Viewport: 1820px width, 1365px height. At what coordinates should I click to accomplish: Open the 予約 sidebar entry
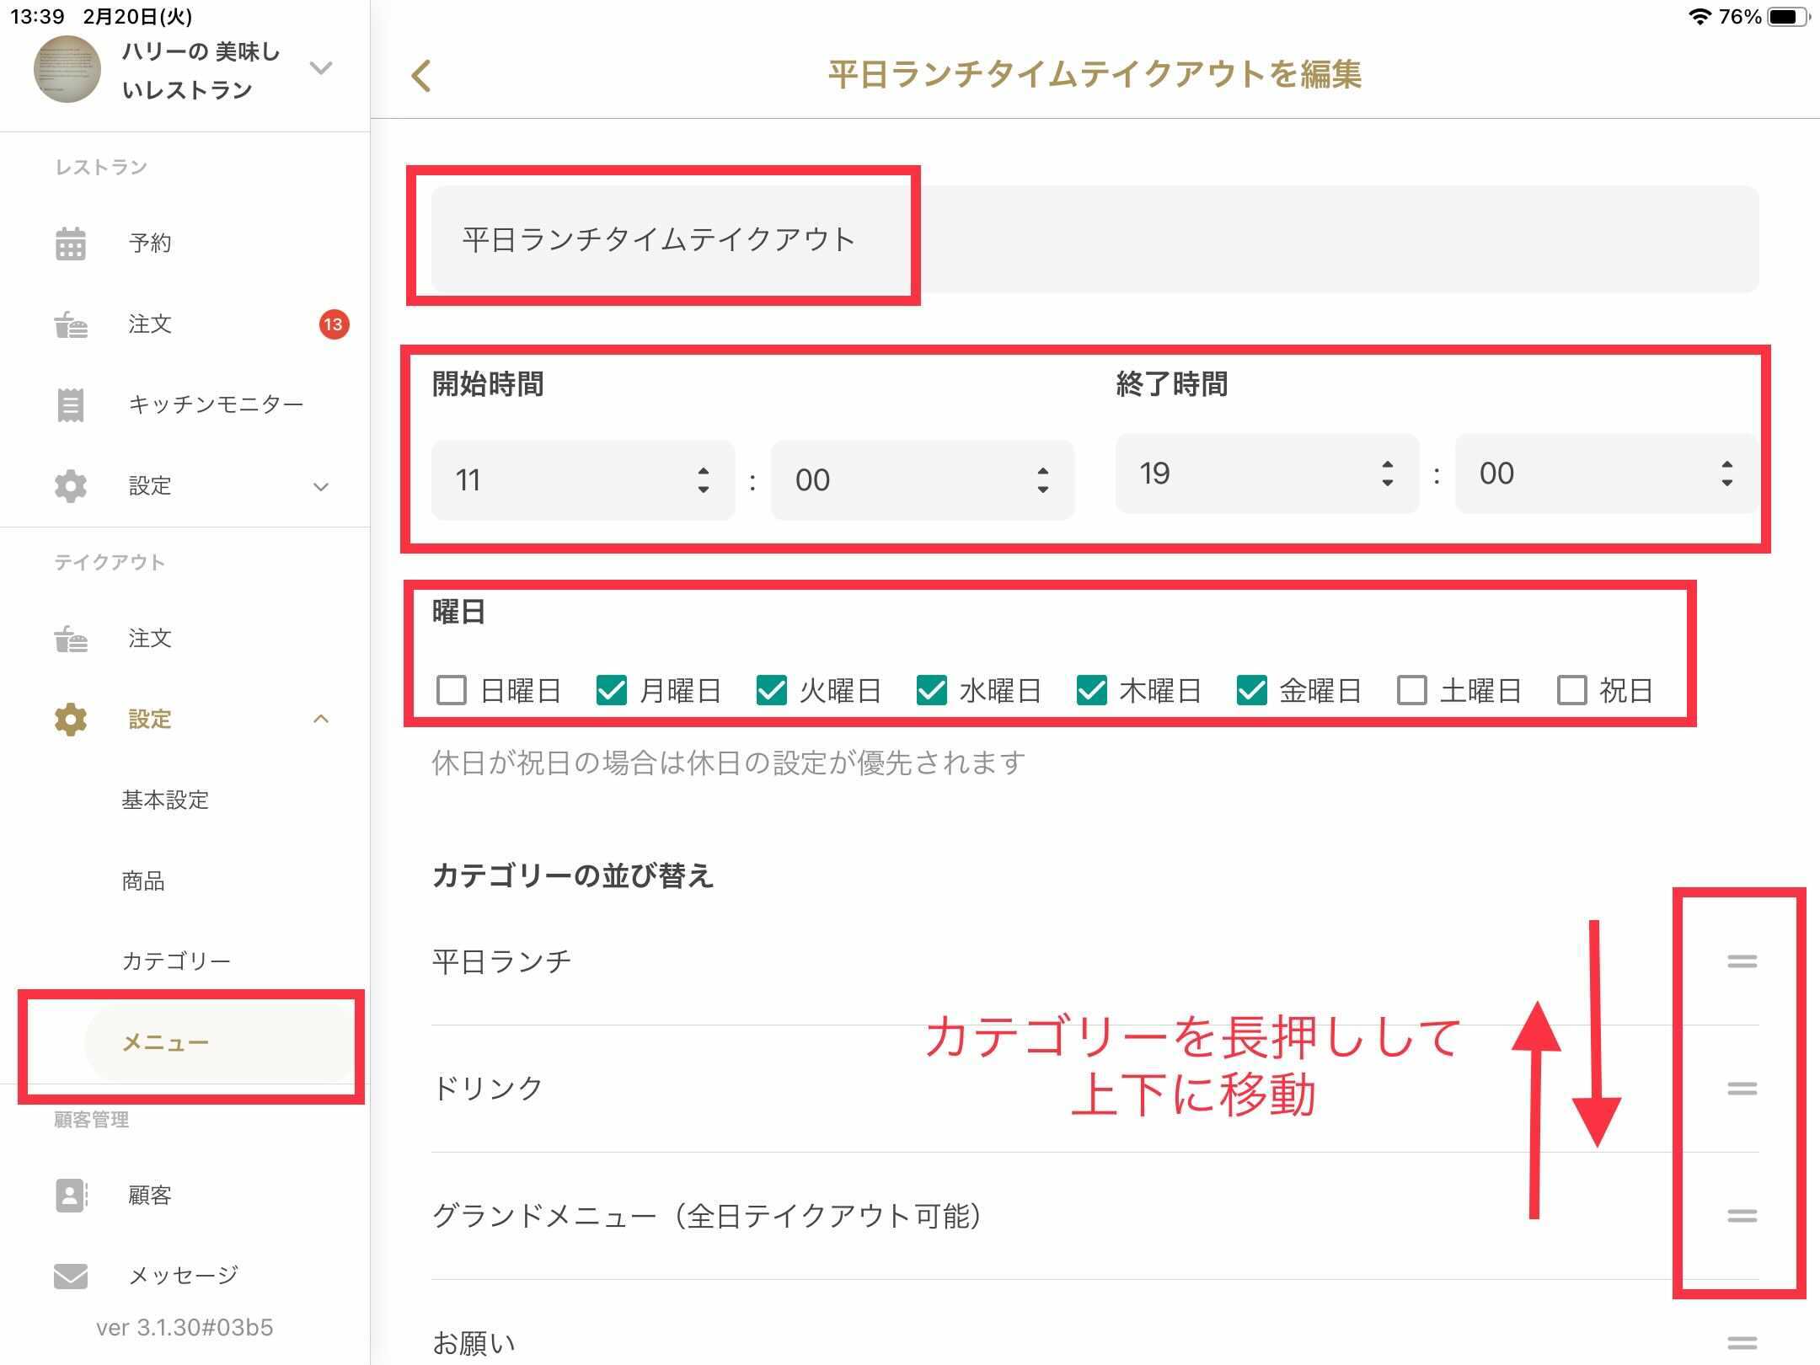coord(150,244)
